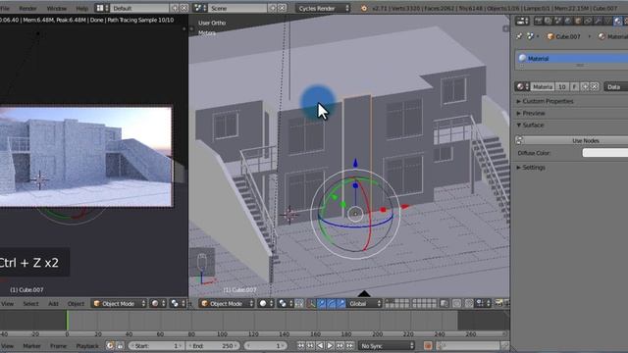The width and height of the screenshot is (628, 353).
Task: Add a new screen layout with plus
Action: pyautogui.click(x=175, y=8)
